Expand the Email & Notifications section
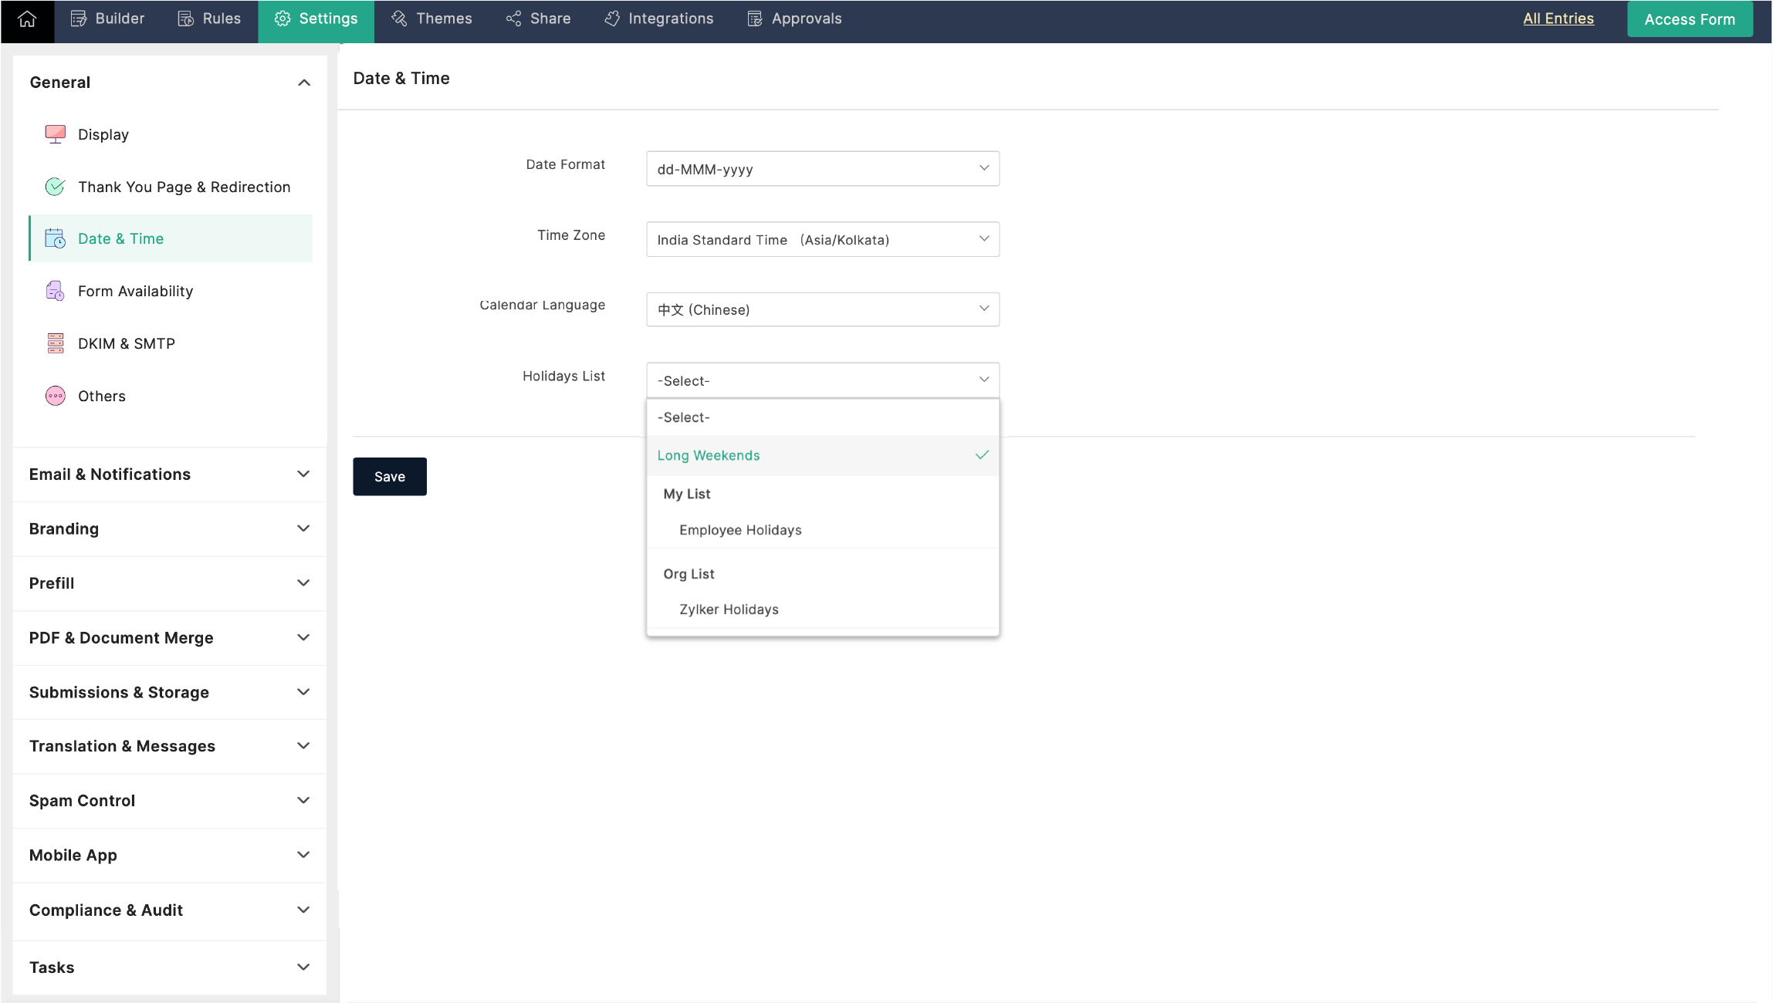The height and width of the screenshot is (1003, 1773). (x=169, y=474)
